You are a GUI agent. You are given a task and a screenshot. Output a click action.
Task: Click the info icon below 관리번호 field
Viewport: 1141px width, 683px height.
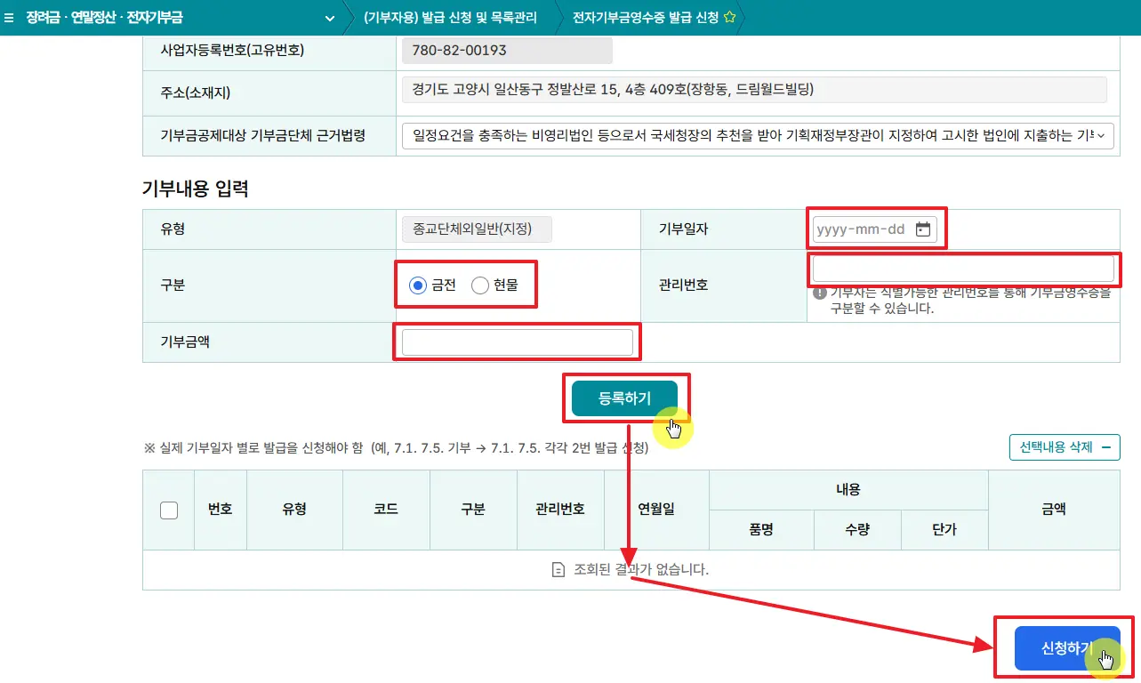(x=819, y=293)
